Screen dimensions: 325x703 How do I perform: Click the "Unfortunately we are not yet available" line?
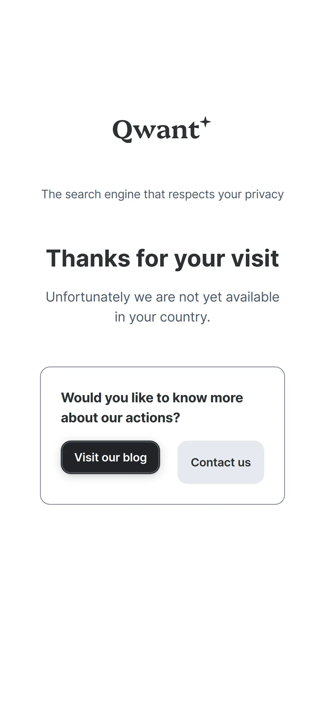162,297
